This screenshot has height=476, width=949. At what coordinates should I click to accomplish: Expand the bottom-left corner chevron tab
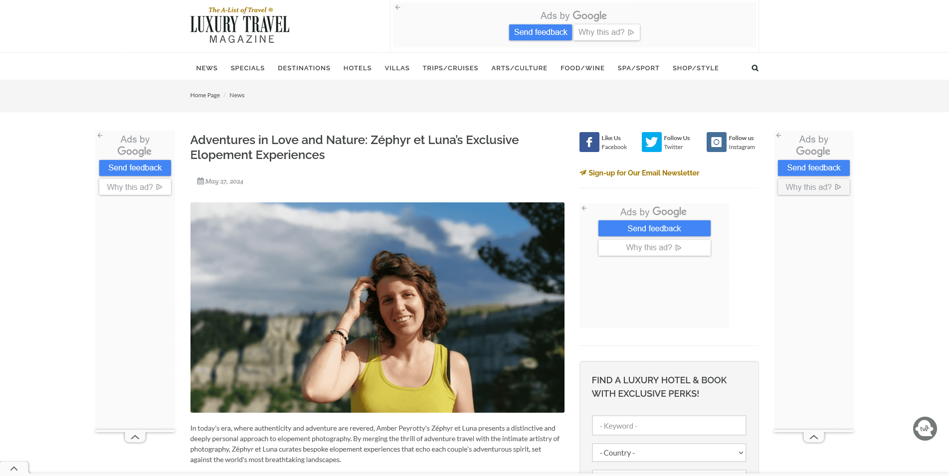point(14,469)
